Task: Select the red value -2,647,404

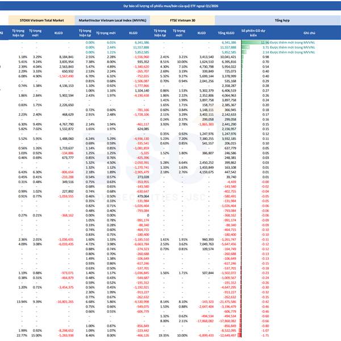Action: pos(206,306)
